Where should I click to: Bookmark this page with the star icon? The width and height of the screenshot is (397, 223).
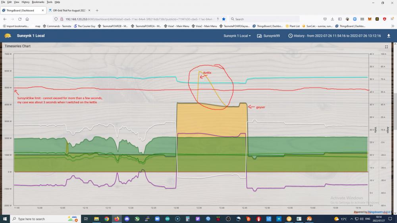(224, 19)
